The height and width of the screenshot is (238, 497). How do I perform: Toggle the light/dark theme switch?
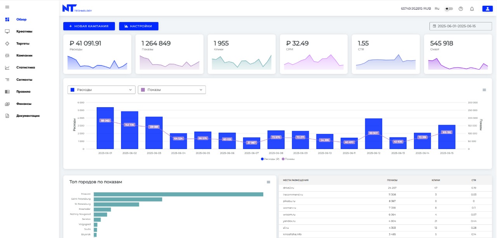pyautogui.click(x=449, y=9)
